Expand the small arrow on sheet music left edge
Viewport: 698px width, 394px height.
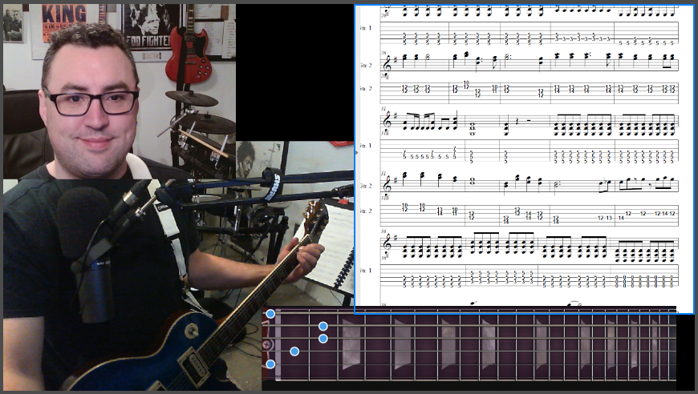(356, 150)
